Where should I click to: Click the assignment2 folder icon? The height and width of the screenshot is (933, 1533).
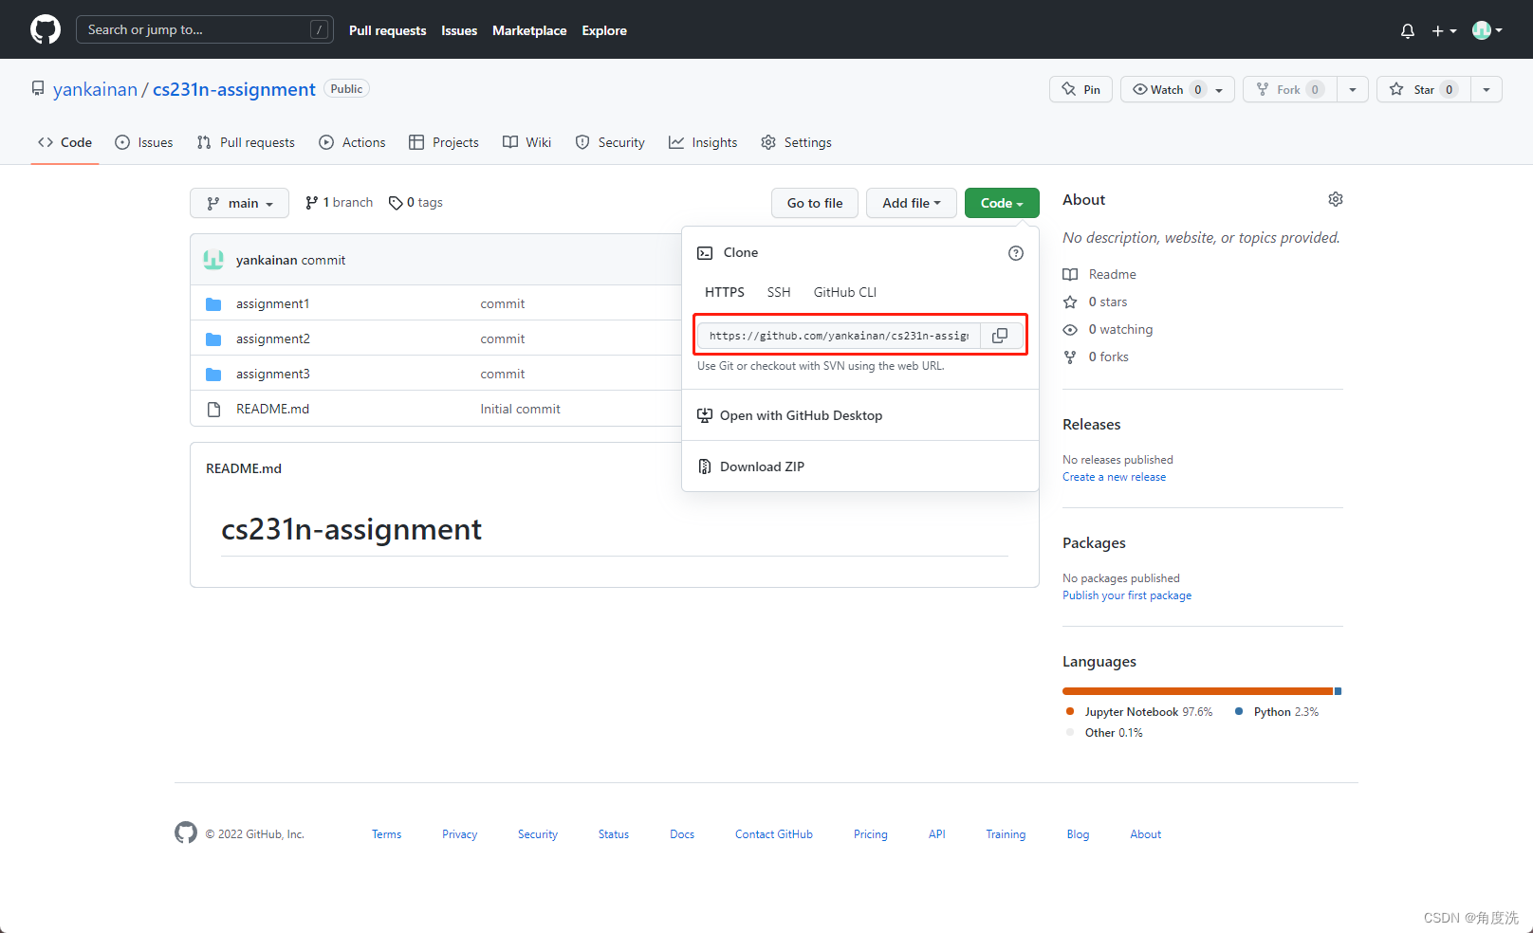click(x=213, y=339)
